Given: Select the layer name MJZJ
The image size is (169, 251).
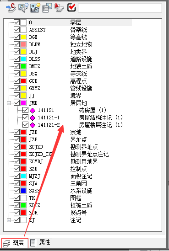Looking at the screenshot, I should (x=34, y=176).
